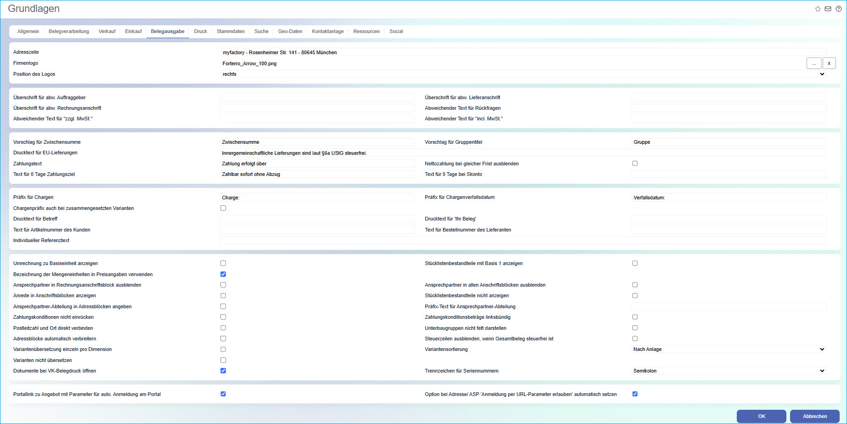Disable 'Bezeichnung der Mengeneinheiten in Preisangaben verwenden'
The height and width of the screenshot is (424, 847).
point(223,274)
